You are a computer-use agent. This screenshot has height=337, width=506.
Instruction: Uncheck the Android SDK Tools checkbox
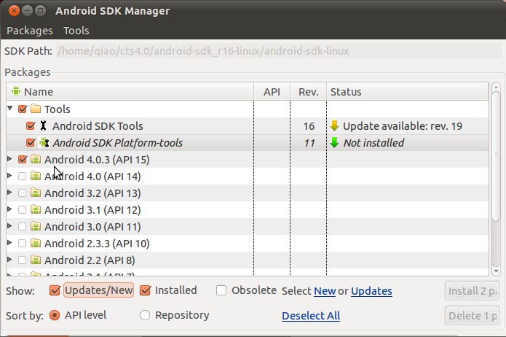pyautogui.click(x=31, y=125)
